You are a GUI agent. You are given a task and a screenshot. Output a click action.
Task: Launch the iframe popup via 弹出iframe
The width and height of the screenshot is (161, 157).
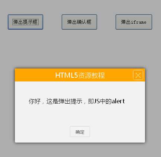(134, 22)
